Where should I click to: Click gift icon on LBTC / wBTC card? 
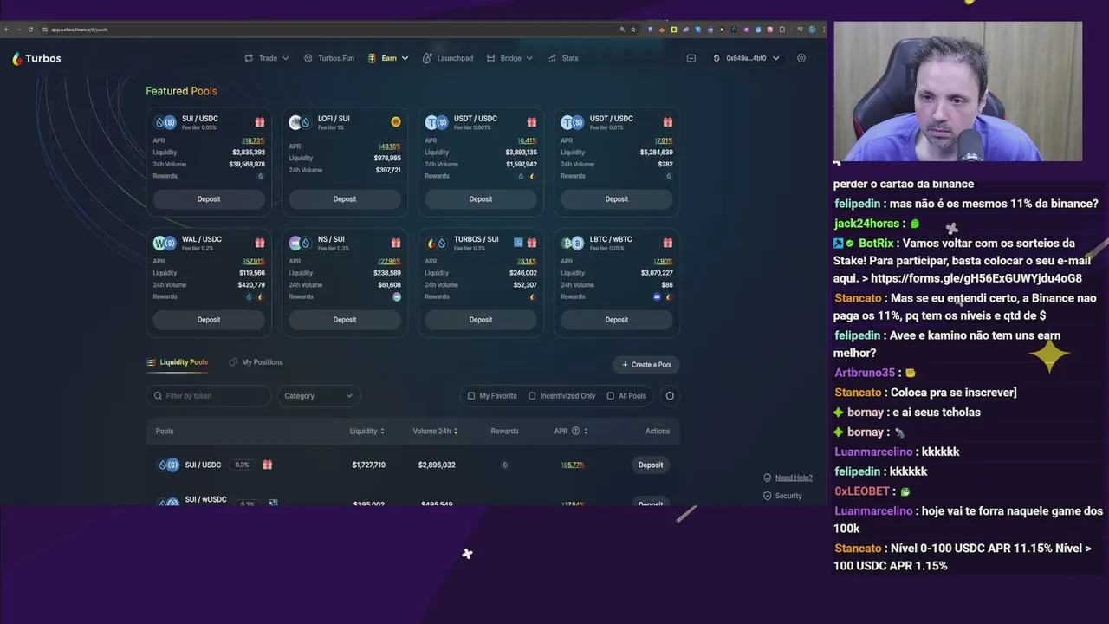coord(668,243)
